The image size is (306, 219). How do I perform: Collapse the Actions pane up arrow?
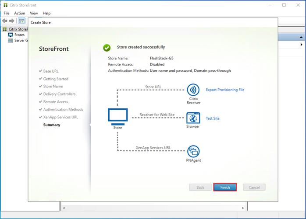coord(301,37)
